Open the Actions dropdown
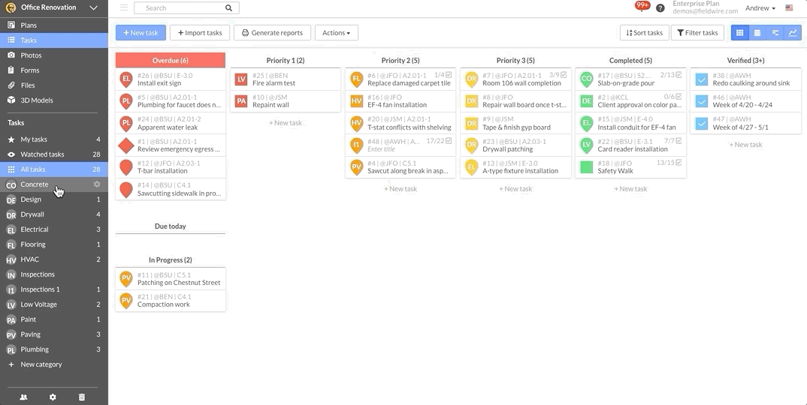807x405 pixels. (337, 33)
